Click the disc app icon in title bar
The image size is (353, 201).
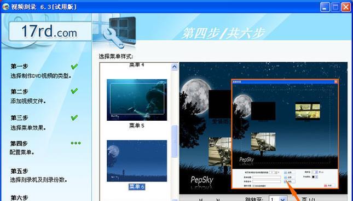[5, 7]
